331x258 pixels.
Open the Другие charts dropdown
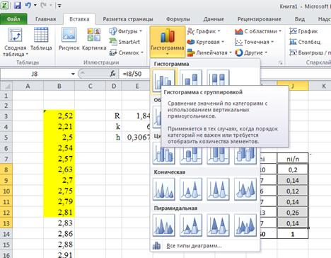[x=251, y=52]
